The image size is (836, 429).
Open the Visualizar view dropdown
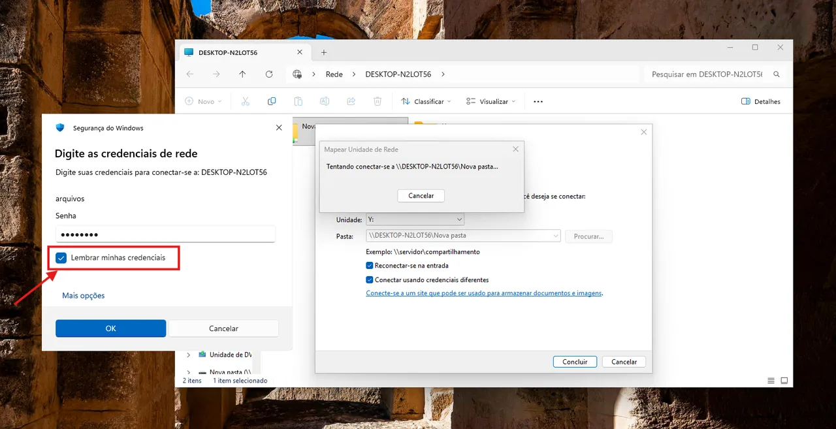click(491, 101)
